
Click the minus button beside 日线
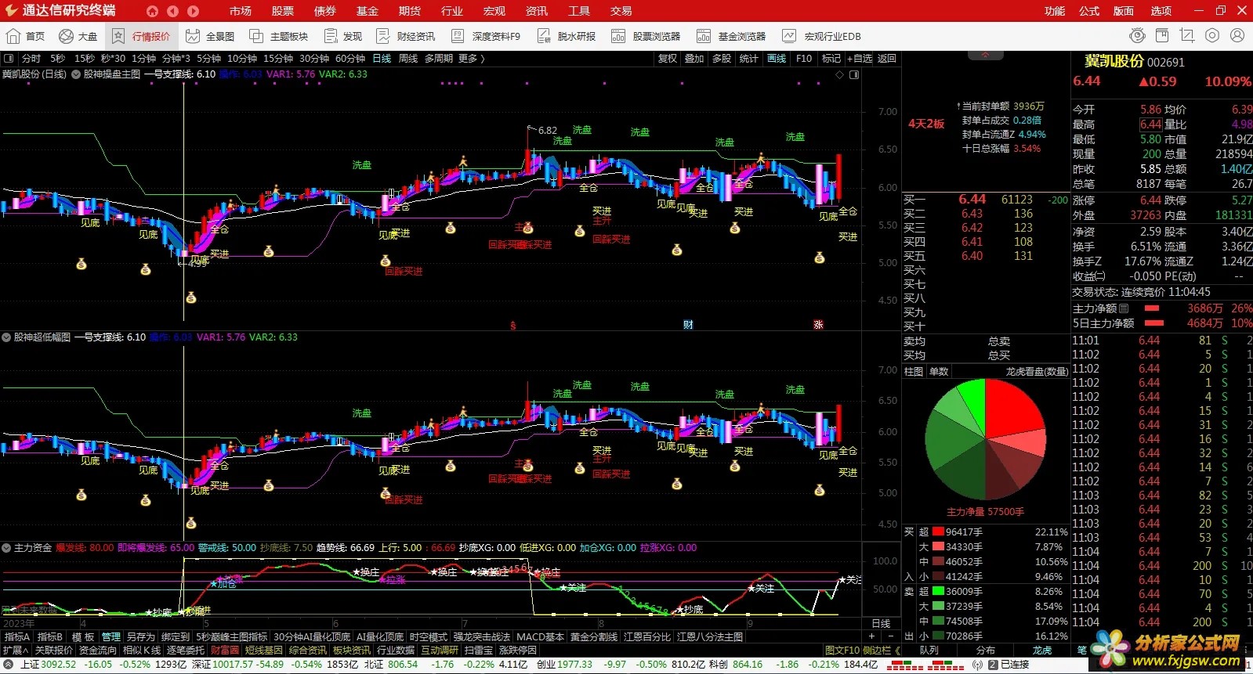point(891,636)
